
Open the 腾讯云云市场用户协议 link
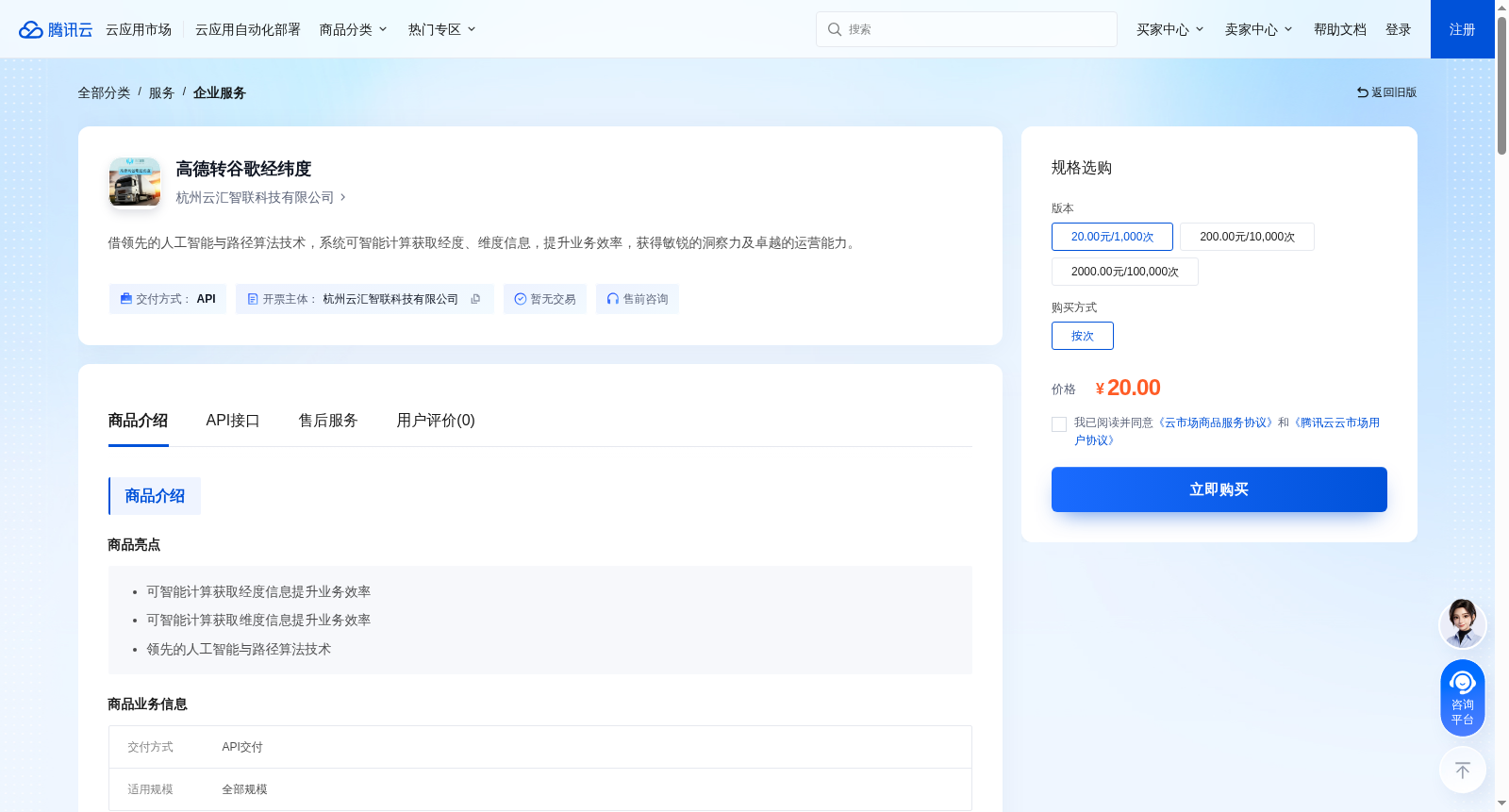click(x=1227, y=431)
